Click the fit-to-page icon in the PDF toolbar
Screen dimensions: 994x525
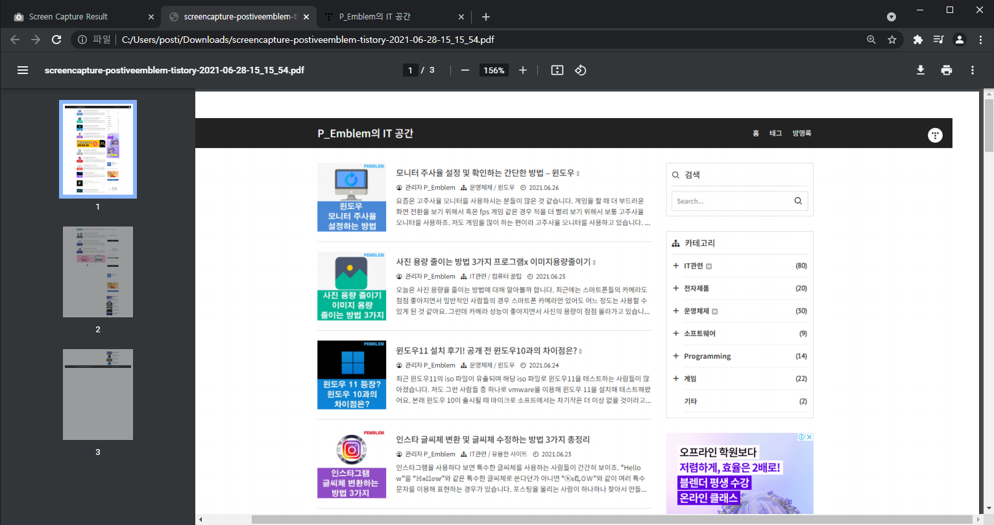point(557,70)
